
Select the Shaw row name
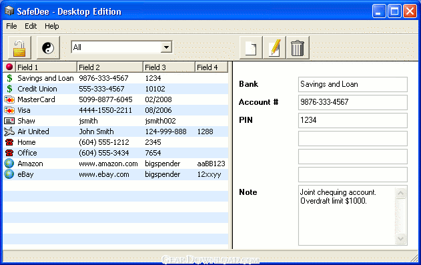pos(26,121)
